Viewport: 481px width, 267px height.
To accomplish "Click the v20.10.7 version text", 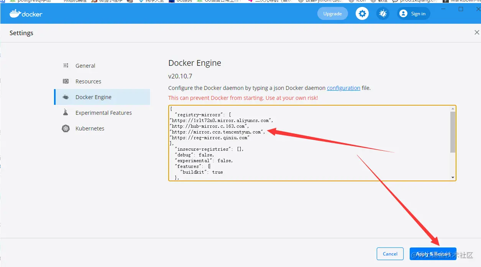I will 180,76.
